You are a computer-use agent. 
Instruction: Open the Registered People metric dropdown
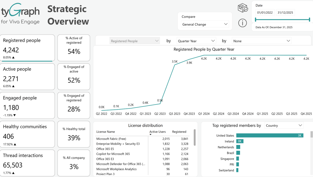point(135,41)
